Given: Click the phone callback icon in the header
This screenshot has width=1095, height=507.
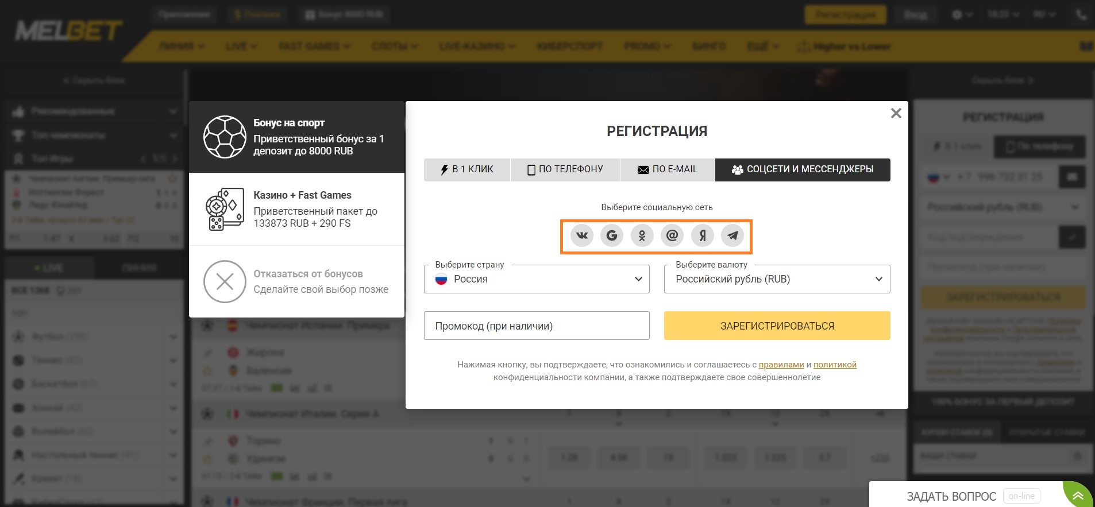Looking at the screenshot, I should coord(1081,14).
